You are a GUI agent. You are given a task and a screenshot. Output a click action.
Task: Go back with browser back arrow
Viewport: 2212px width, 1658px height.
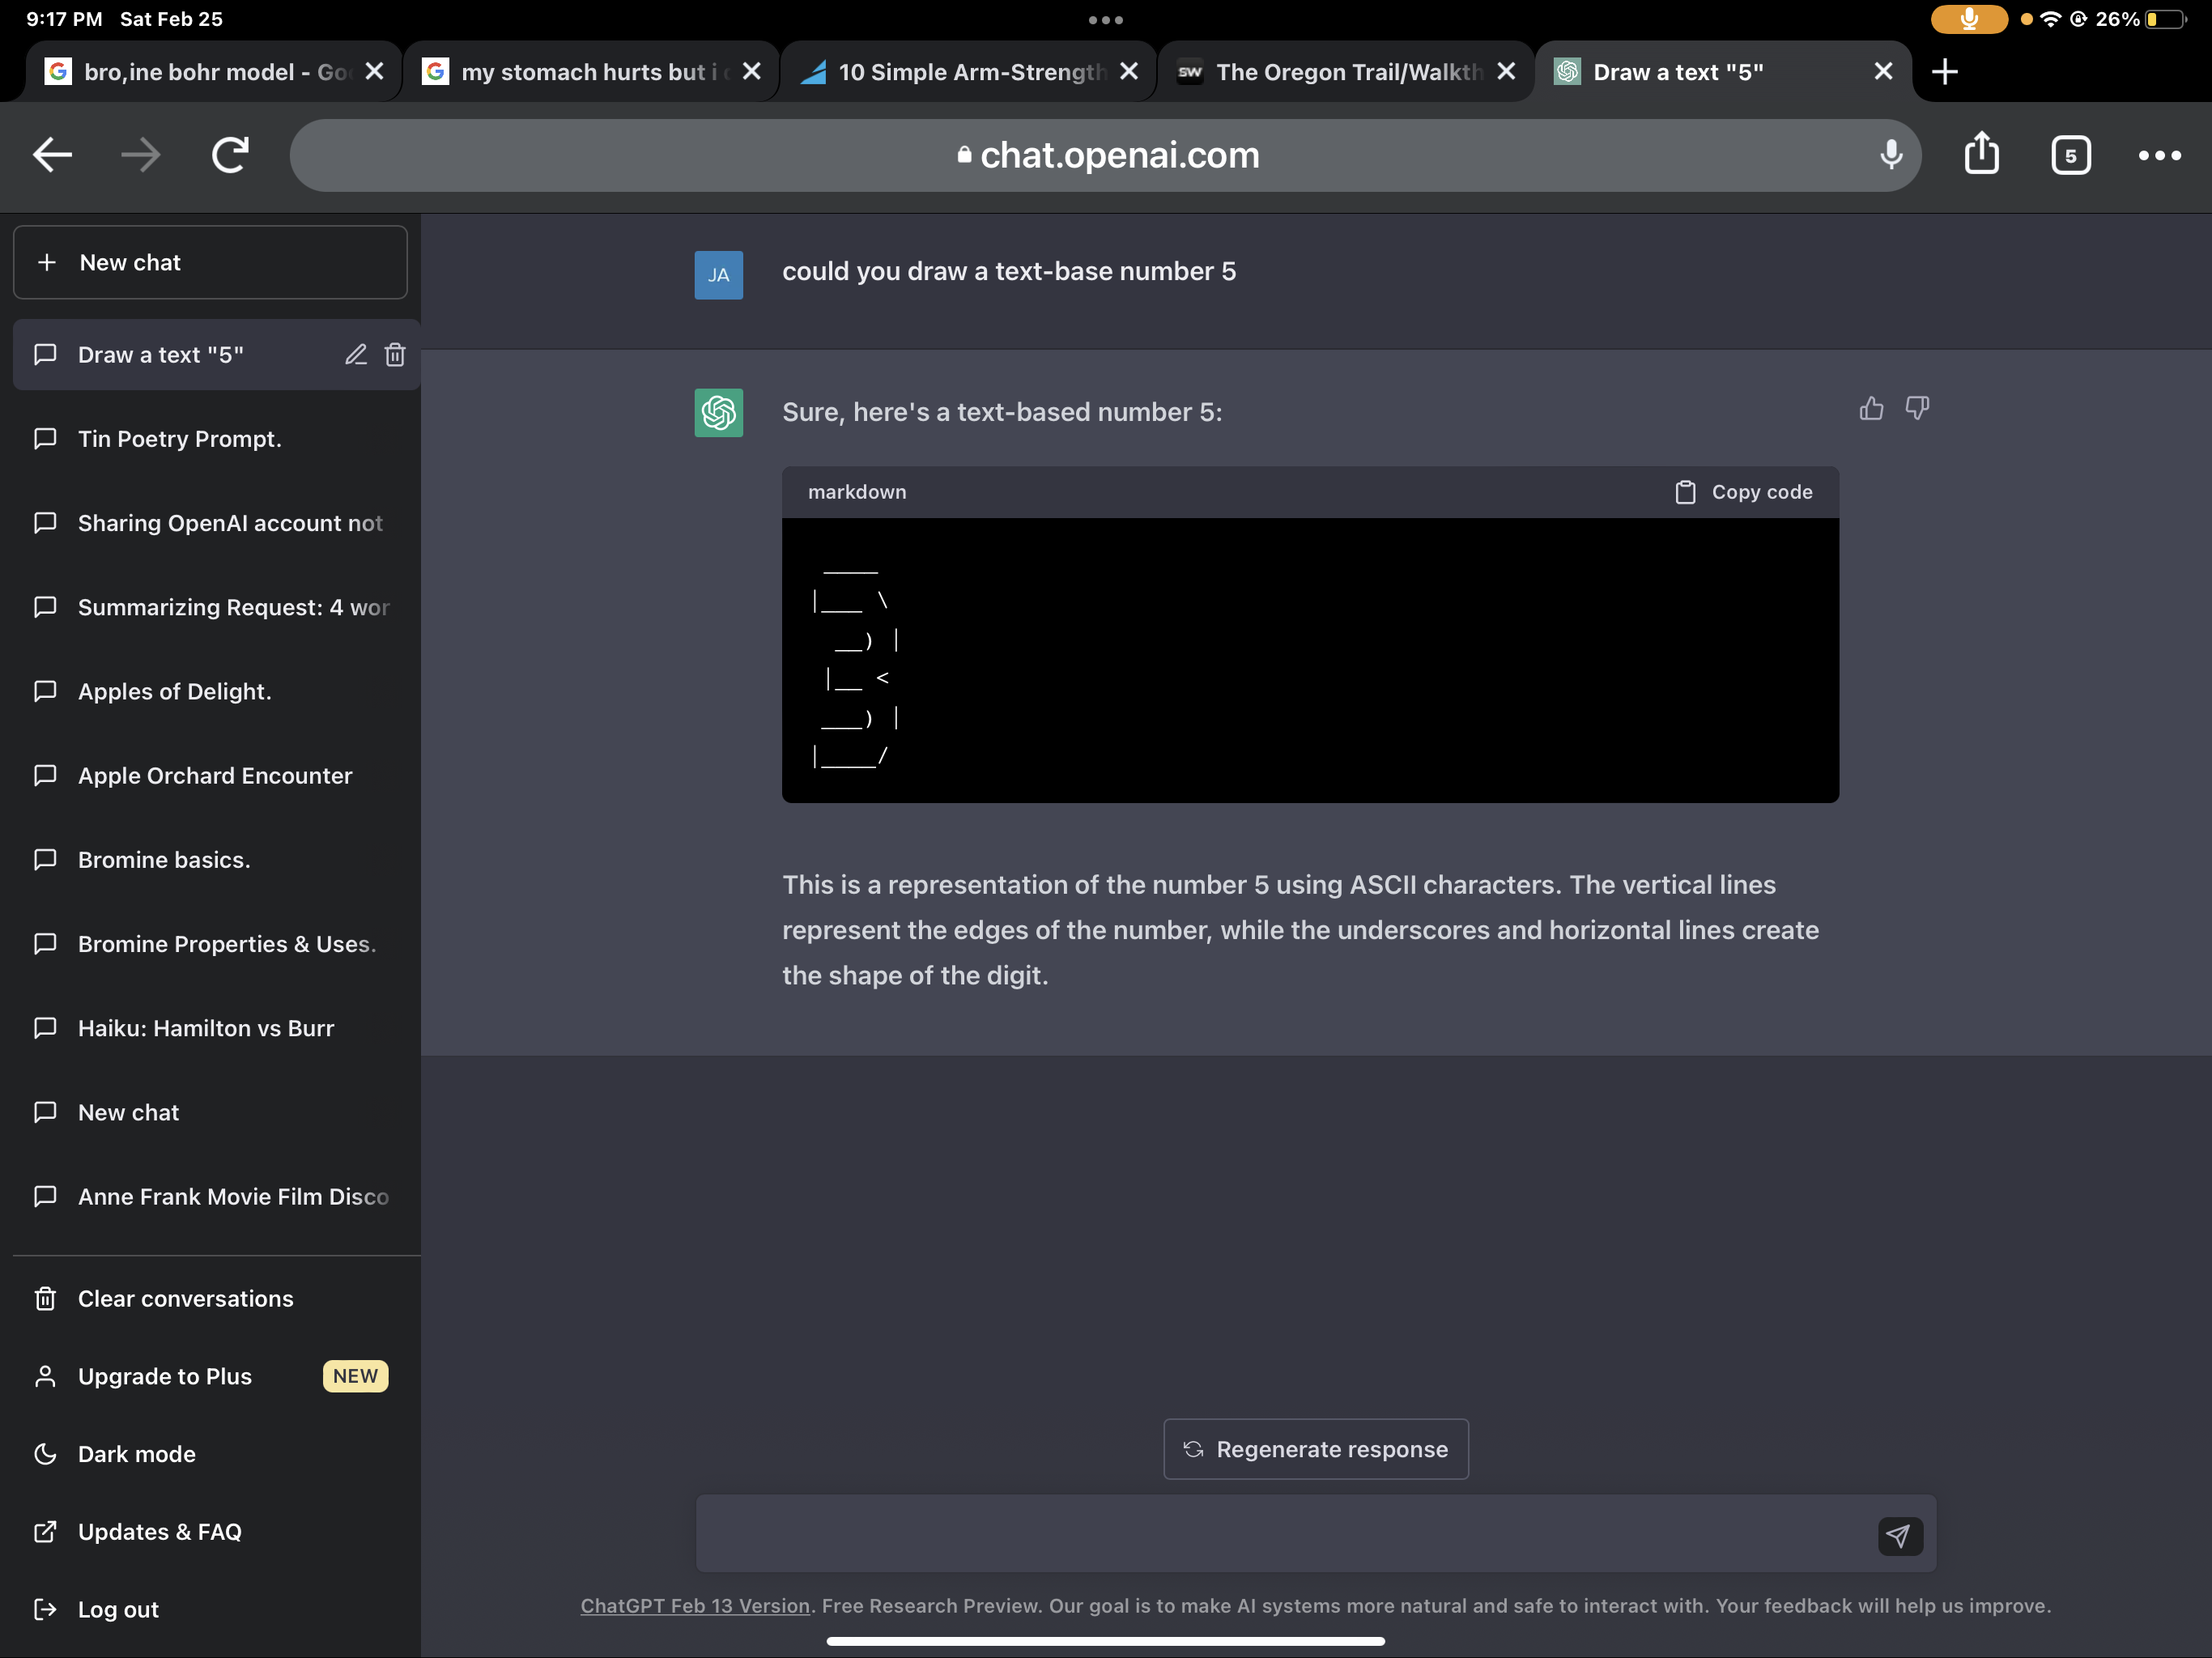point(52,155)
